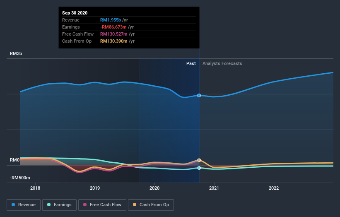Click the -RM86.673m earnings value in tooltip
This screenshot has height=217, width=340.
pyautogui.click(x=113, y=27)
